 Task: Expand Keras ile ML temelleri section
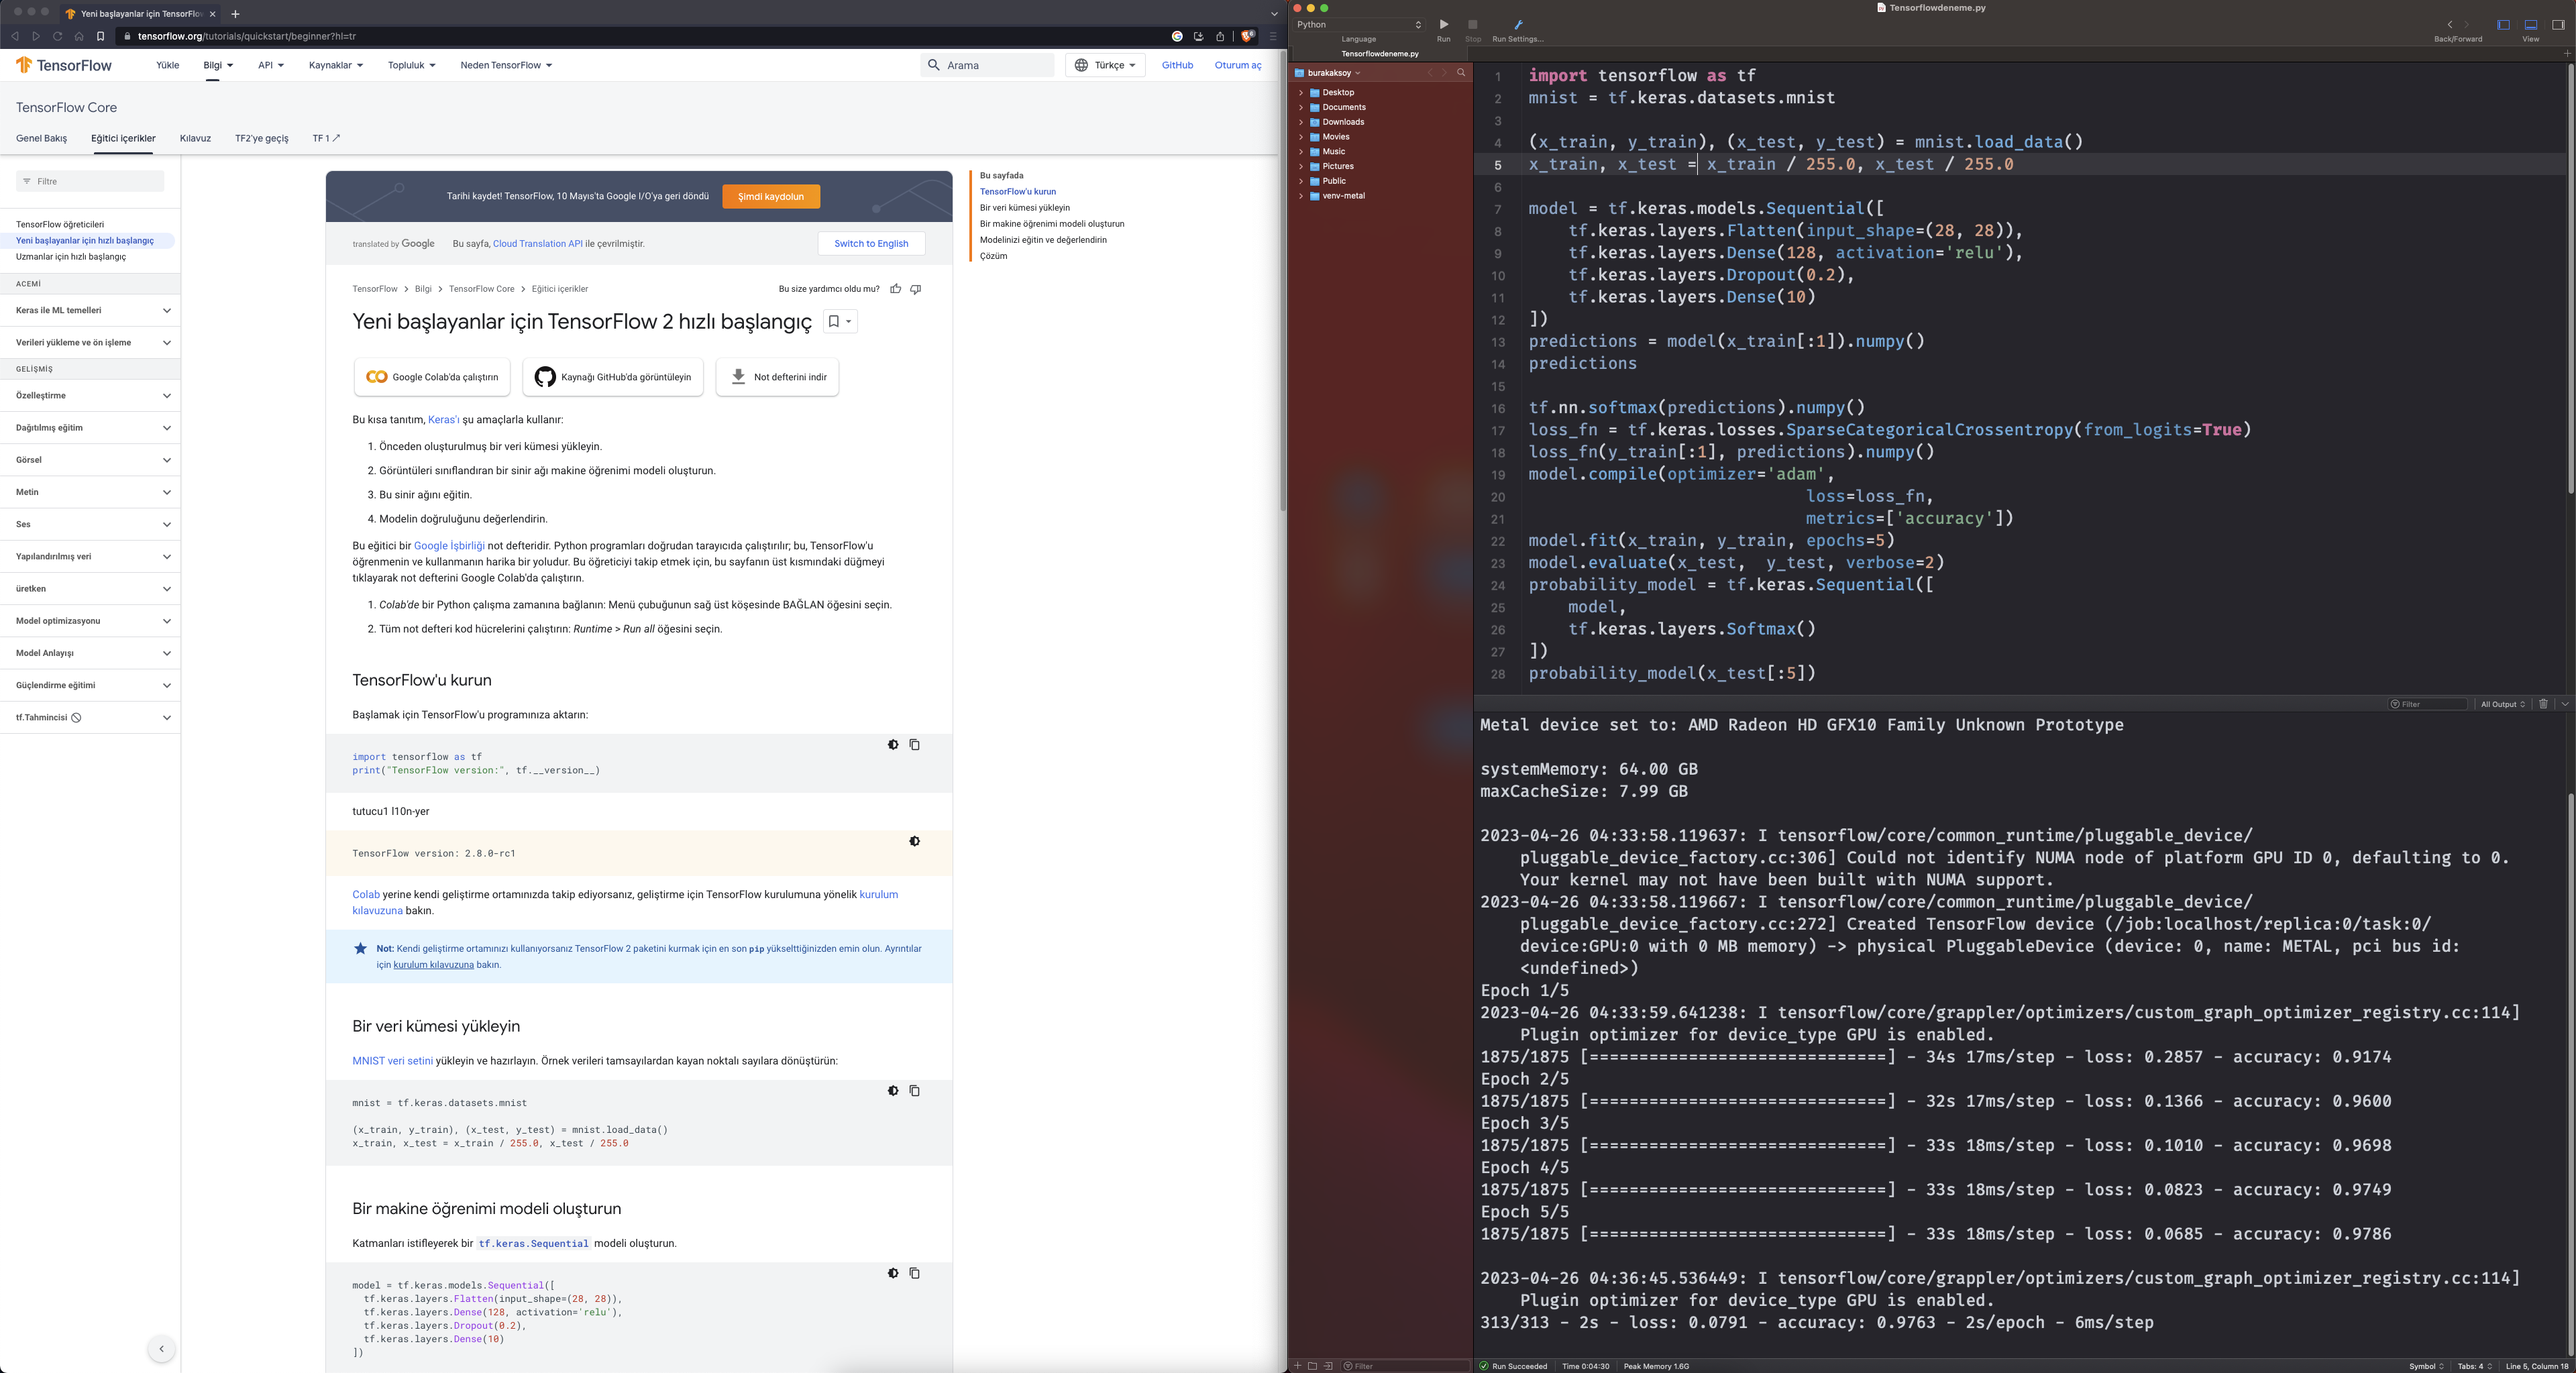[x=166, y=310]
